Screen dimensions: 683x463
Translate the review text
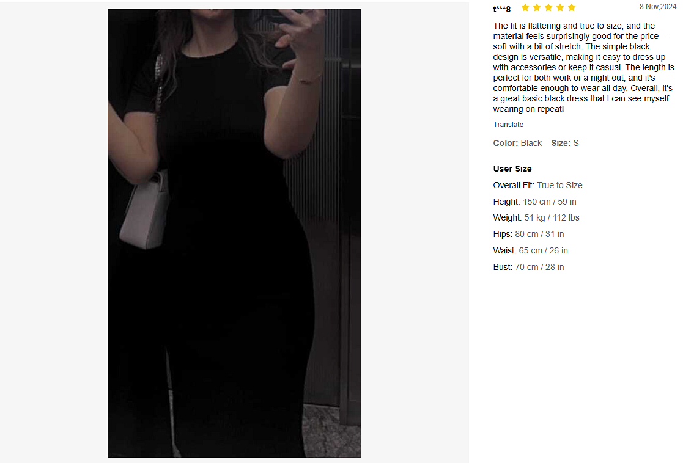[x=508, y=125]
